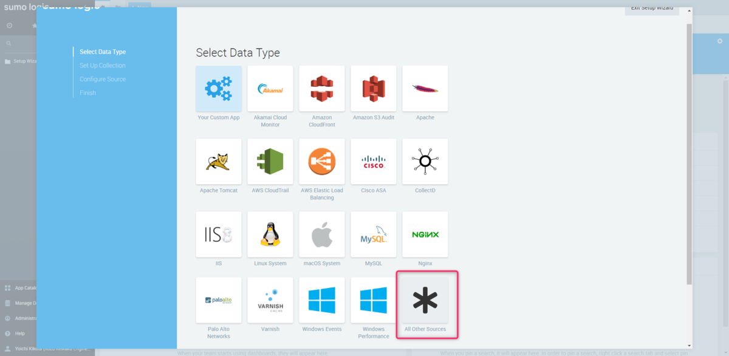
Task: Select the Nginx tile
Action: (x=425, y=234)
